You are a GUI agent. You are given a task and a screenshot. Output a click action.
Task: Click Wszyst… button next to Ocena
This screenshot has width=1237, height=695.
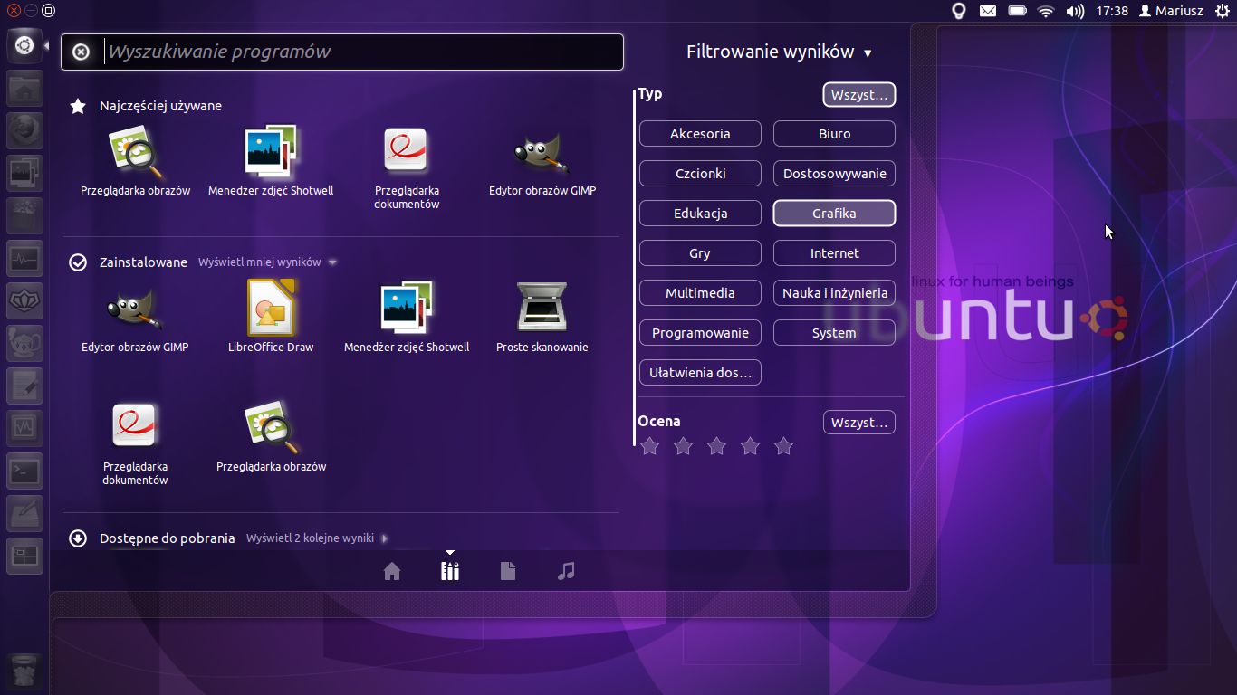coord(858,423)
